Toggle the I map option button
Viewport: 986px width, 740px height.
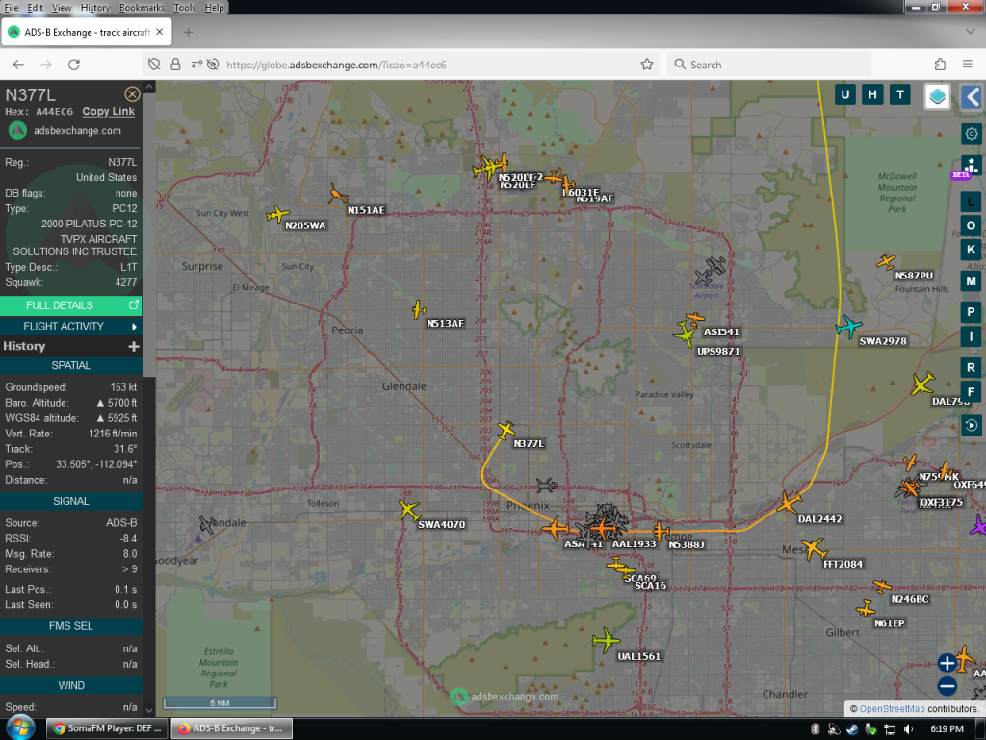971,336
